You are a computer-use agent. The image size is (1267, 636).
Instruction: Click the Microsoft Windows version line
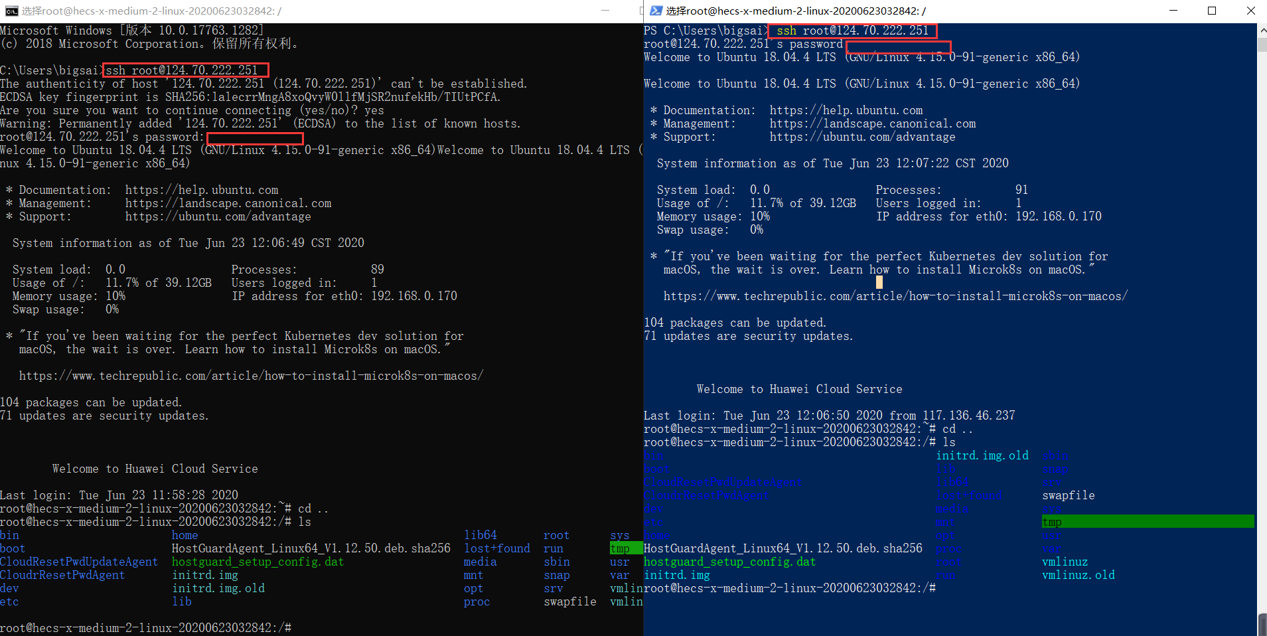132,31
